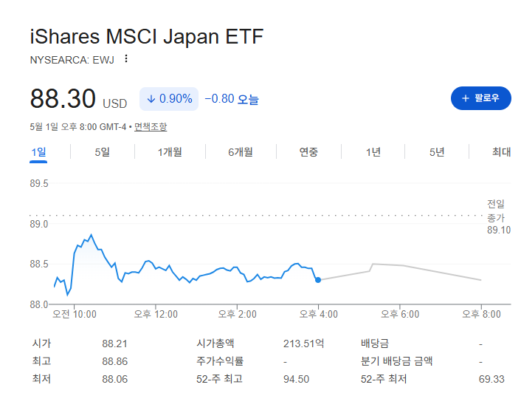The height and width of the screenshot is (410, 521).
Task: Click the 팔로우 follow button
Action: (x=480, y=98)
